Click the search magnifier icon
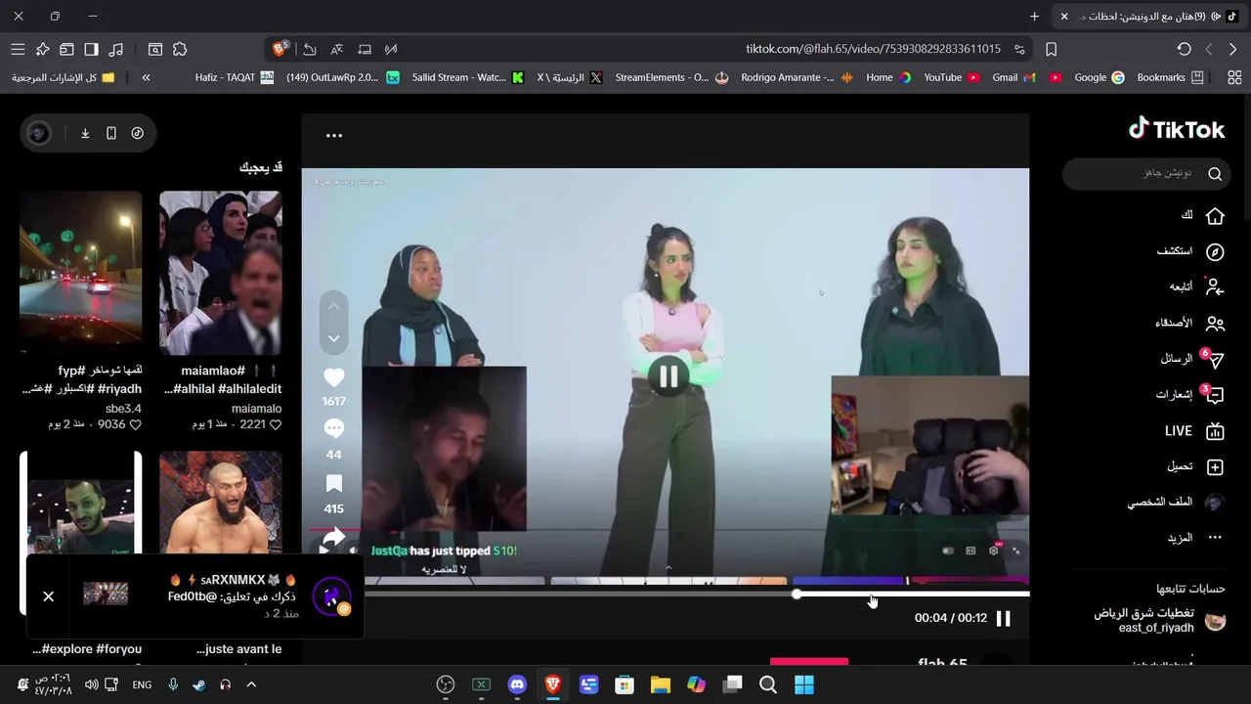 coord(1215,174)
